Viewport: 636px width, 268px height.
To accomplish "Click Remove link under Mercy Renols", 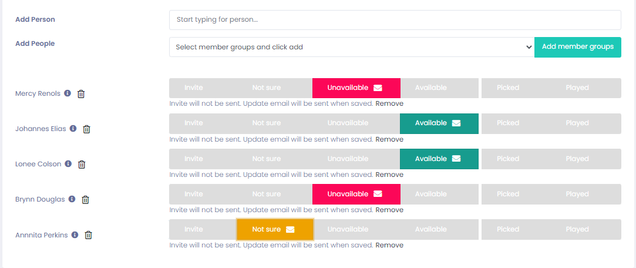I will (389, 103).
